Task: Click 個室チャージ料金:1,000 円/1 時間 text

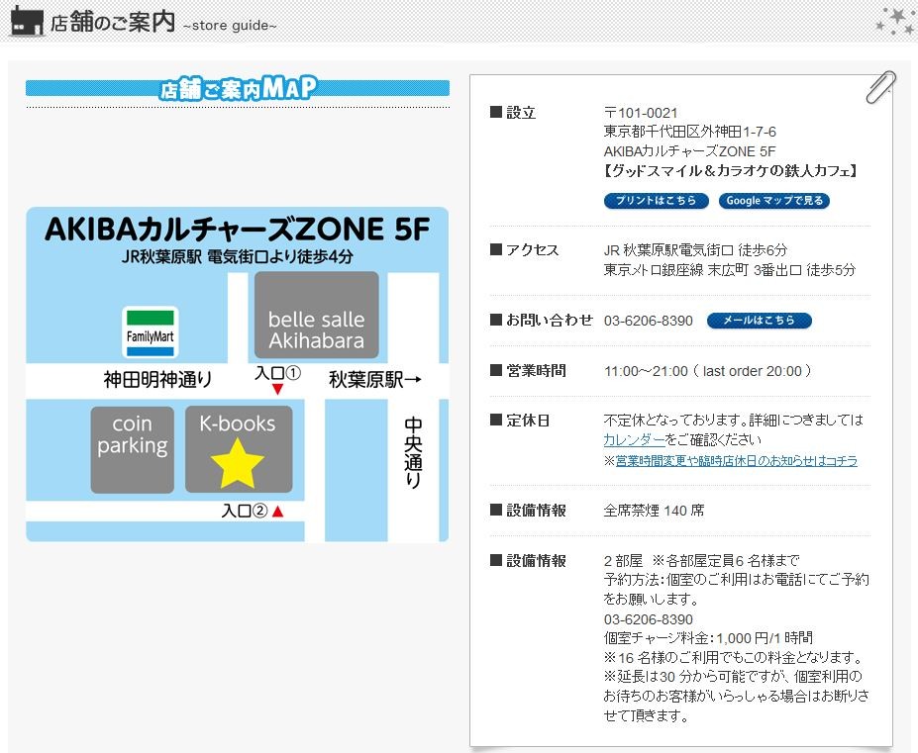Action: coord(708,638)
